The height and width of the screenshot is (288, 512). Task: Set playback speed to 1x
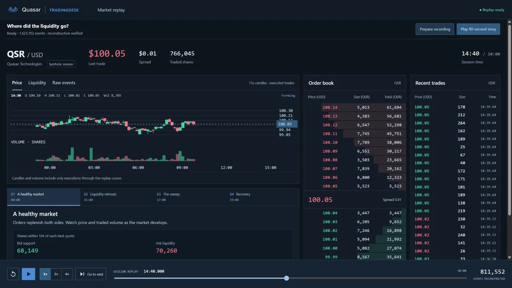coord(45,274)
